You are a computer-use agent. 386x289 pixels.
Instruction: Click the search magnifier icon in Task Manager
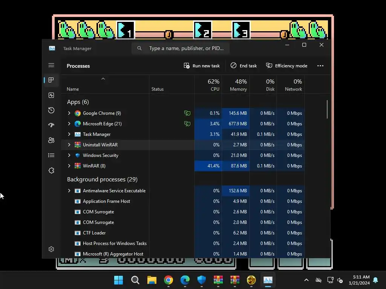coord(139,48)
